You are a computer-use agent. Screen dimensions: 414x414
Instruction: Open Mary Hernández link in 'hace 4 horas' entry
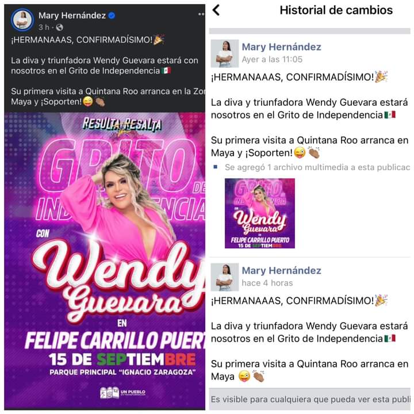pos(281,270)
